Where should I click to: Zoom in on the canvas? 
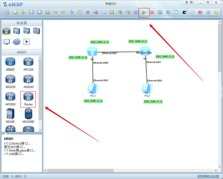pyautogui.click(x=120, y=12)
